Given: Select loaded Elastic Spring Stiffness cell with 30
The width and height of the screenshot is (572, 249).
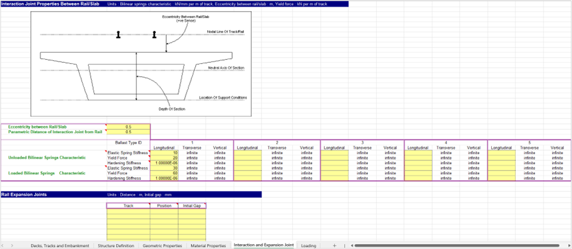Looking at the screenshot, I should click(x=164, y=168).
